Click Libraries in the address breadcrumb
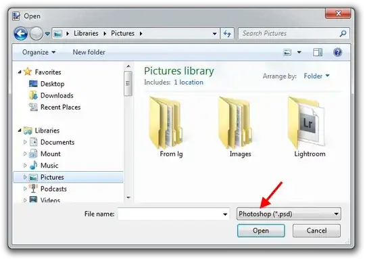 click(86, 34)
